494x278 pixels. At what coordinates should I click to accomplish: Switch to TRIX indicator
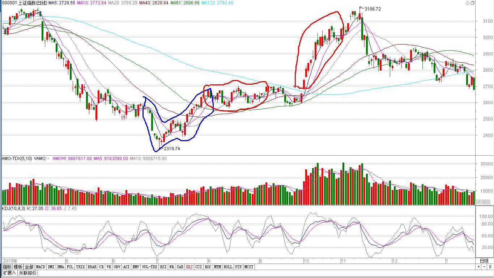tap(80, 267)
